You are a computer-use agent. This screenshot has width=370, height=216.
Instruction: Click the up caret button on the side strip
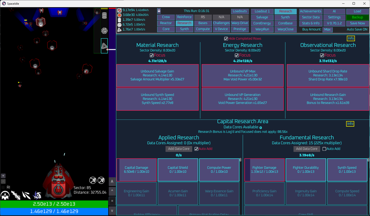pyautogui.click(x=112, y=191)
